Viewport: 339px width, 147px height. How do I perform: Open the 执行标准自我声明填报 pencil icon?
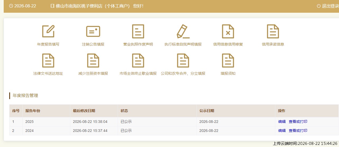point(183,31)
